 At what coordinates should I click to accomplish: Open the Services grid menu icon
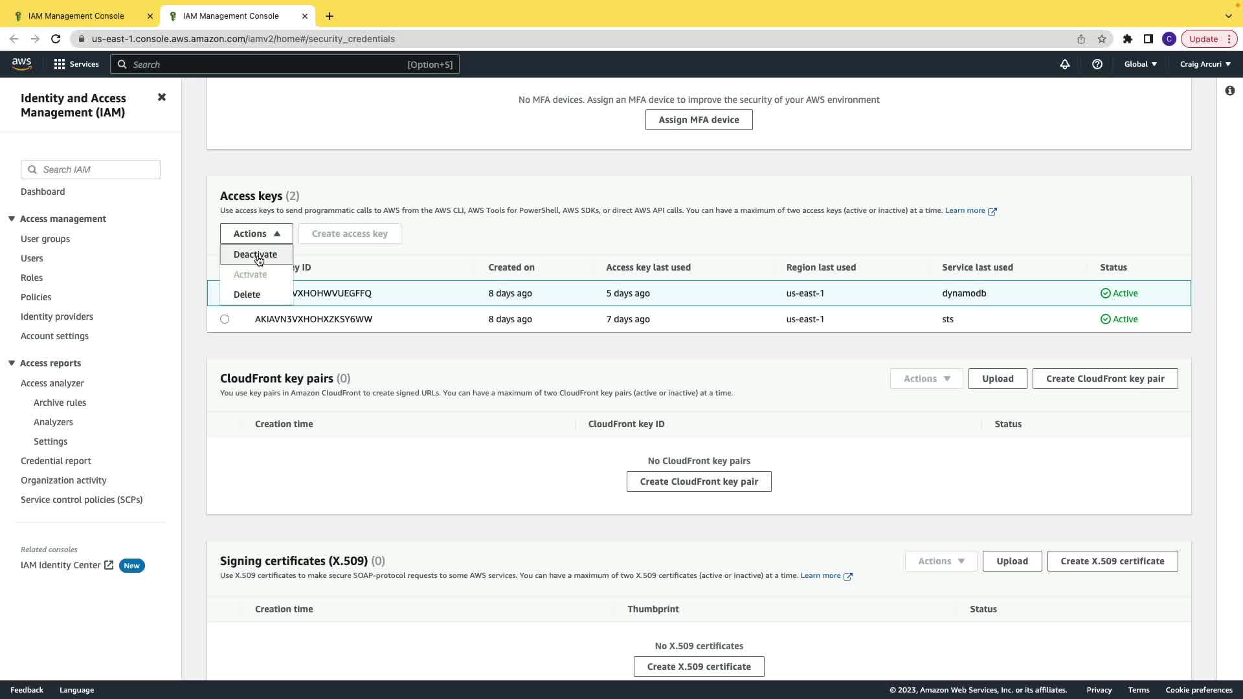(x=60, y=64)
